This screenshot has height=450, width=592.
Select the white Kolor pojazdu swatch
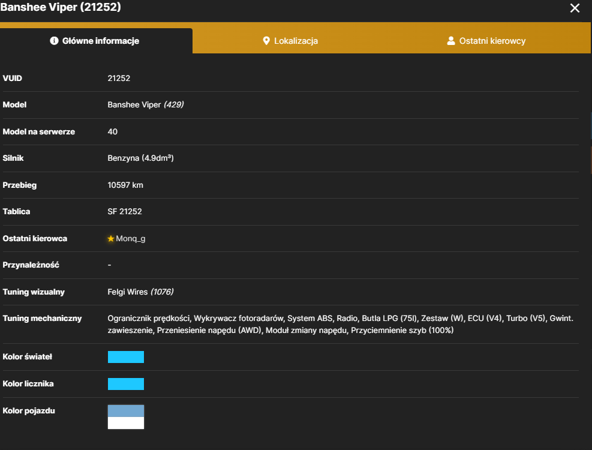tap(126, 423)
